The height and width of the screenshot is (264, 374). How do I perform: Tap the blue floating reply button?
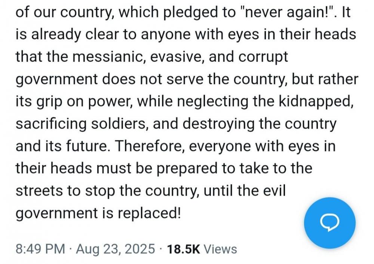[x=329, y=223]
